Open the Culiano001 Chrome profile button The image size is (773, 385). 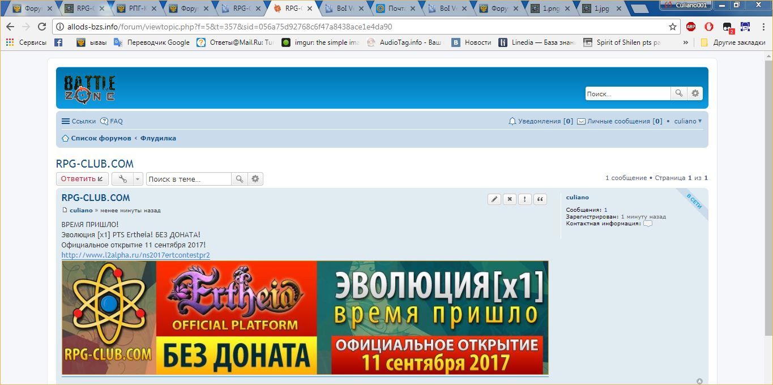tap(686, 5)
